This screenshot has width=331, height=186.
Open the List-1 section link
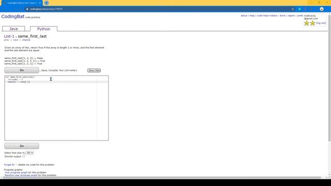pos(9,36)
